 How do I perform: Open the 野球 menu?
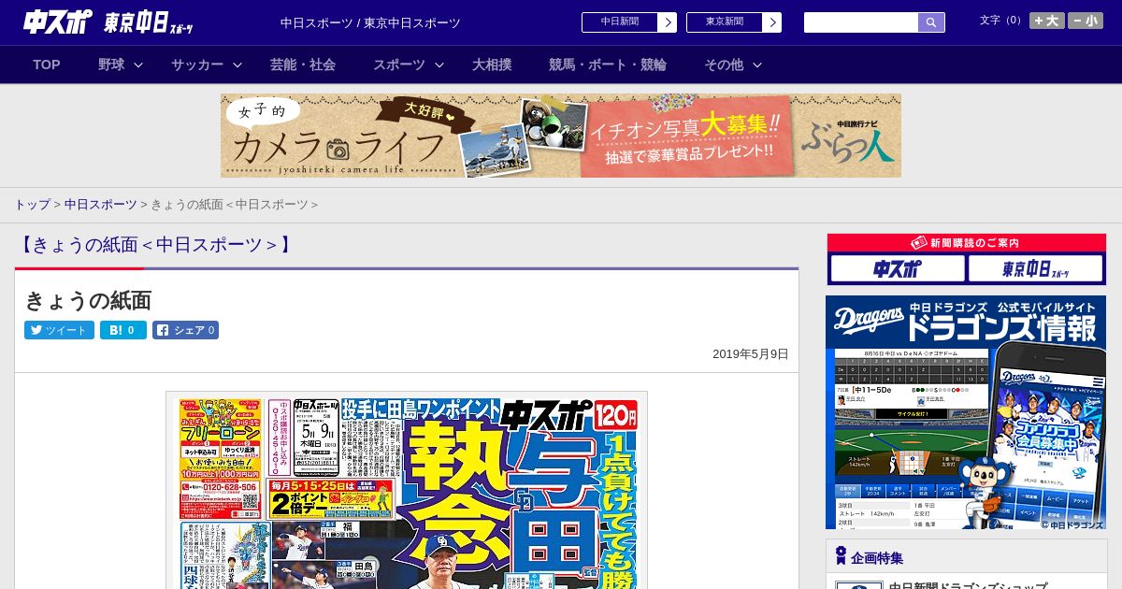[x=111, y=65]
